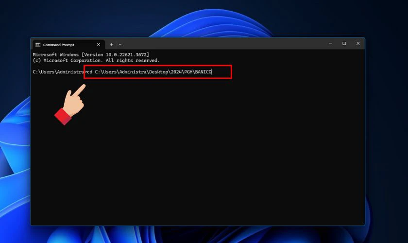Select the Command Prompt tab
408x243 pixels.
pos(68,45)
